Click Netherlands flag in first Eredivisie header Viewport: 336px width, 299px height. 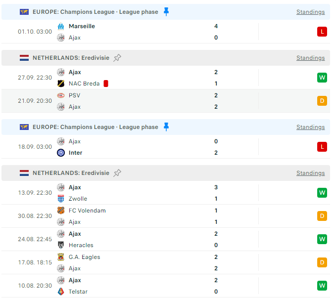pyautogui.click(x=24, y=58)
